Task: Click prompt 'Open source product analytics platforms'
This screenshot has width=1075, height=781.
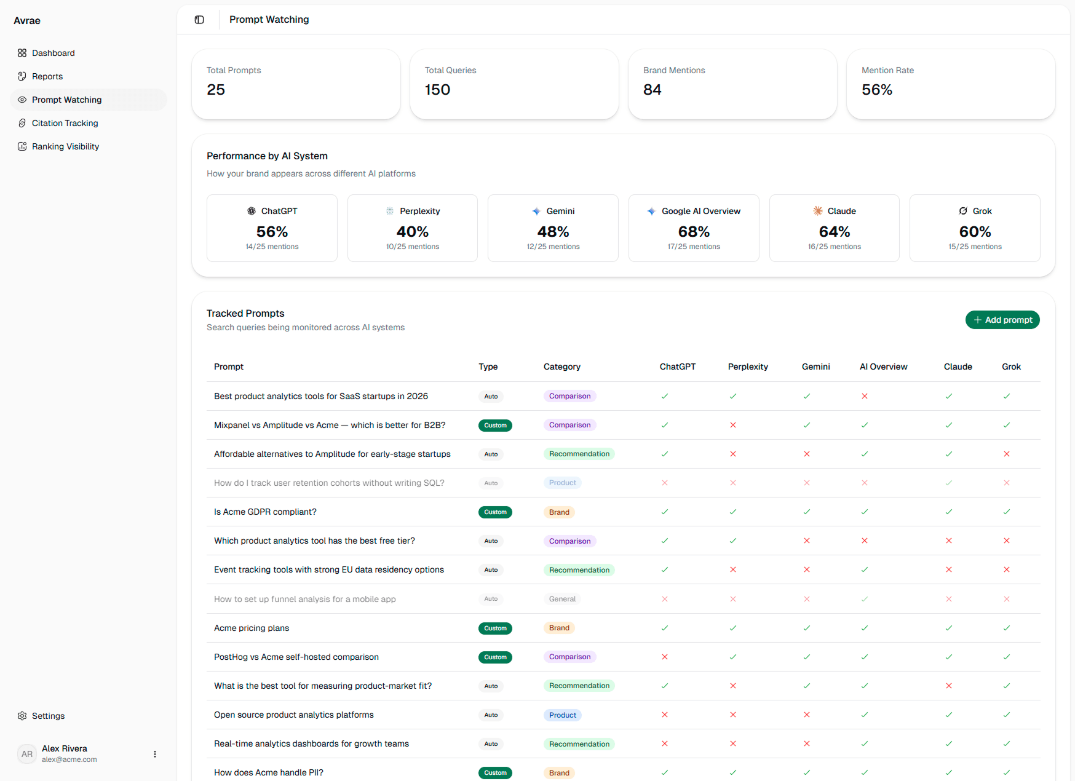Action: point(294,715)
